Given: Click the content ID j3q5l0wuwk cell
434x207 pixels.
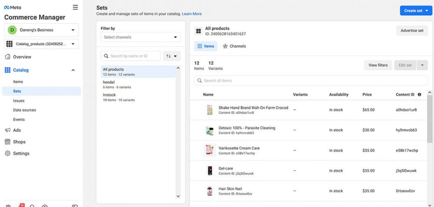Looking at the screenshot, I should point(406,171).
